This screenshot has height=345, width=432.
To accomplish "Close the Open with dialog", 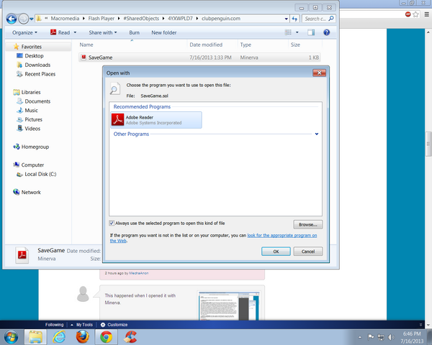I will 319,73.
